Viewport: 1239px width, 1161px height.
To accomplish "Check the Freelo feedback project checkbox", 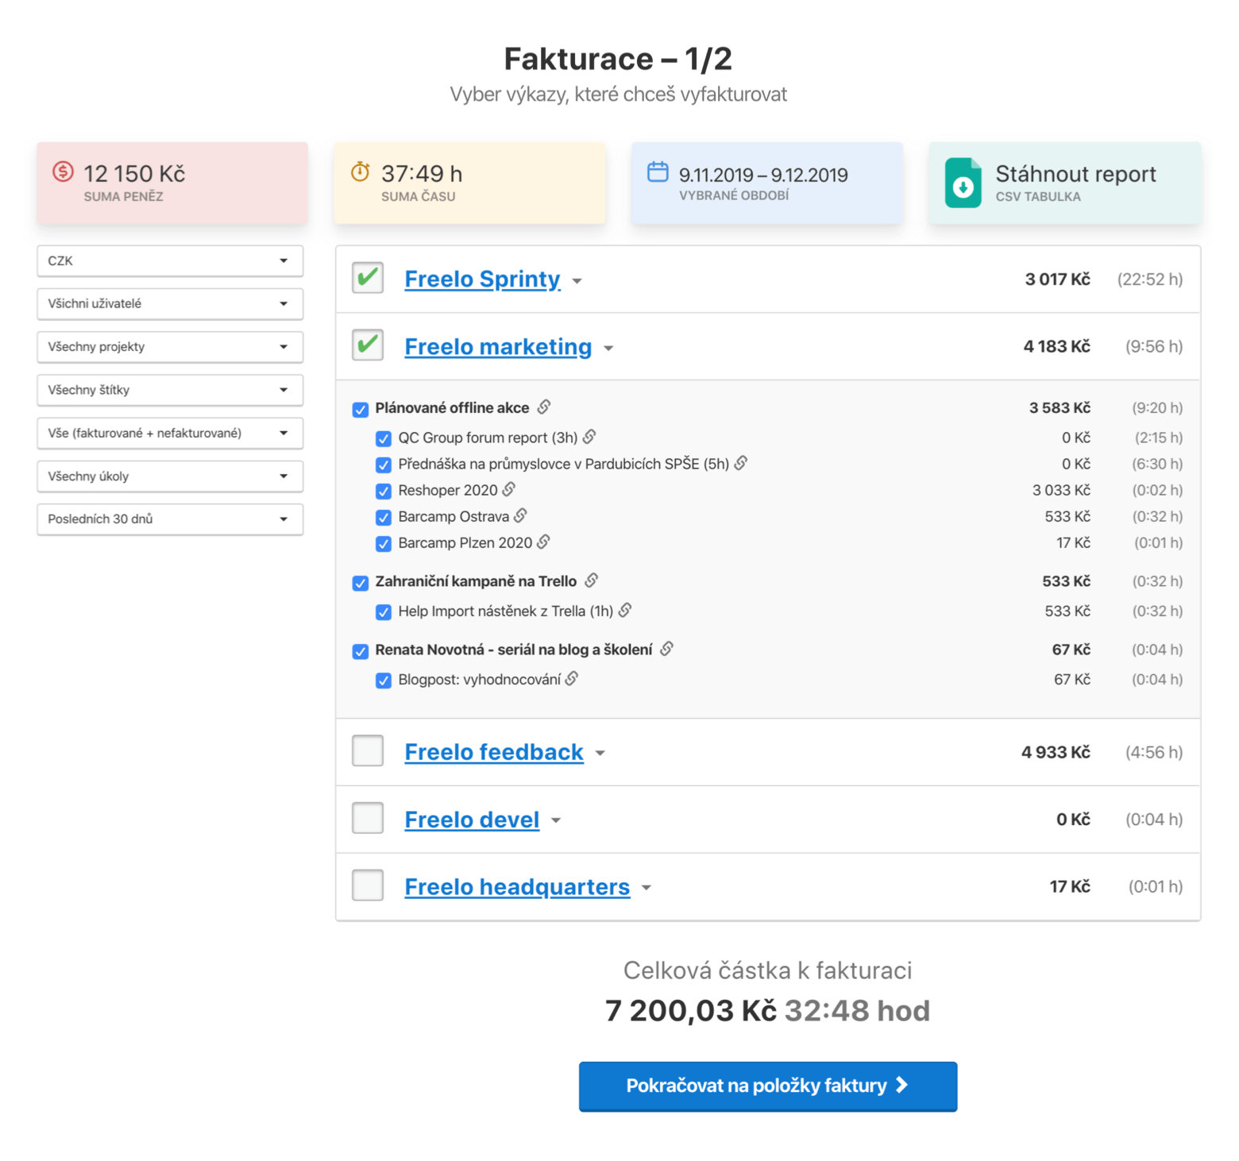I will coord(368,750).
